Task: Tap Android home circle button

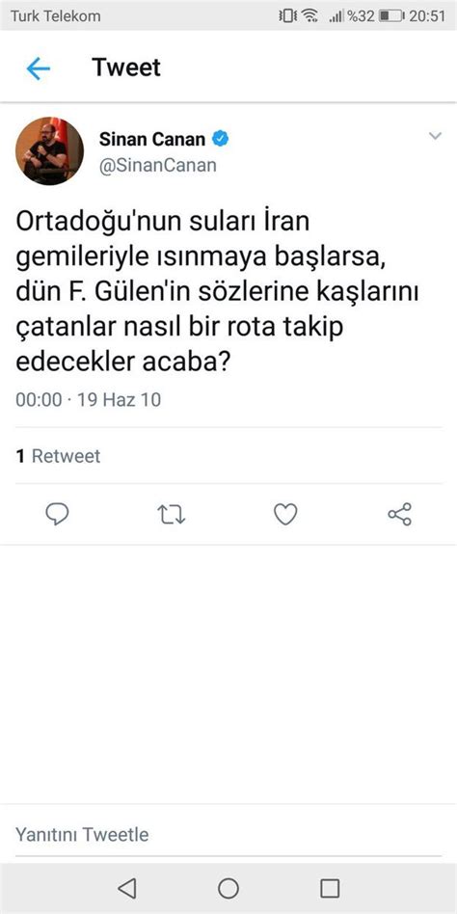Action: click(228, 888)
